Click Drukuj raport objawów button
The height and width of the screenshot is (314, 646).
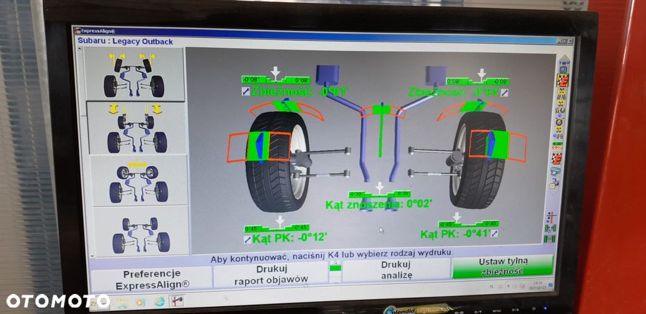(271, 273)
